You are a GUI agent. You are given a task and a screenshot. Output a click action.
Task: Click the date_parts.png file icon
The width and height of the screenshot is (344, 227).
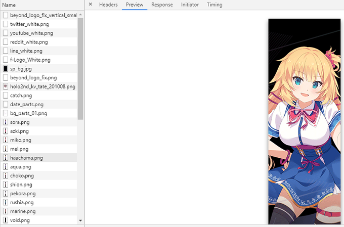(x=6, y=104)
